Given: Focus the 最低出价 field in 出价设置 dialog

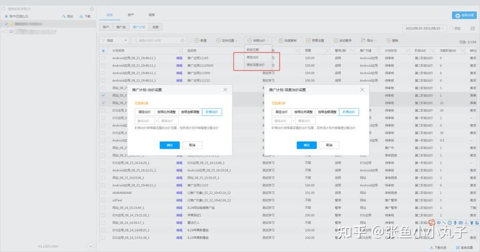Looking at the screenshot, I should [144, 121].
